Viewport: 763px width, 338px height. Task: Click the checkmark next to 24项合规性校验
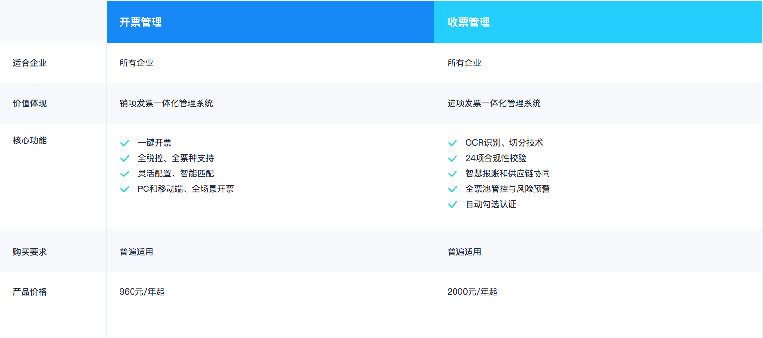click(453, 158)
